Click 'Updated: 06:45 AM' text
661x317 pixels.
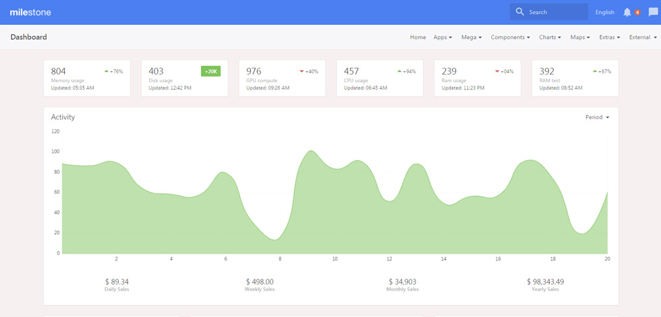366,88
